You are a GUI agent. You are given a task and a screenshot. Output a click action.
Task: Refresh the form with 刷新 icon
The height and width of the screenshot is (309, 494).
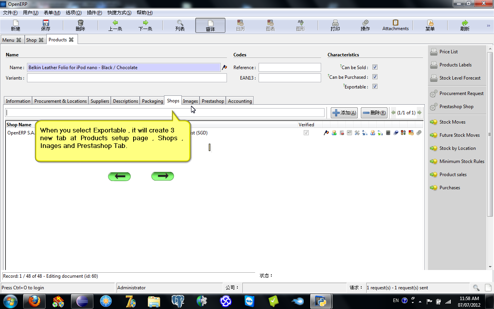tap(465, 25)
